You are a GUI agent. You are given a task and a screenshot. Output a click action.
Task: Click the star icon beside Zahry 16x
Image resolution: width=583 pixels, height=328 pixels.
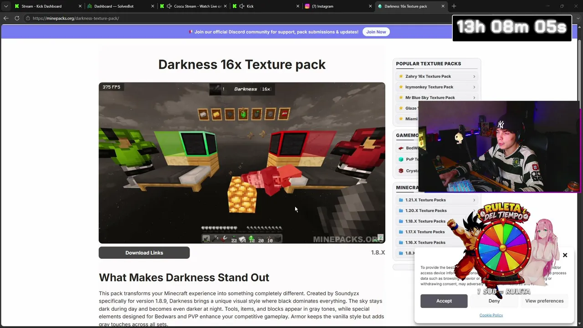[x=401, y=77]
